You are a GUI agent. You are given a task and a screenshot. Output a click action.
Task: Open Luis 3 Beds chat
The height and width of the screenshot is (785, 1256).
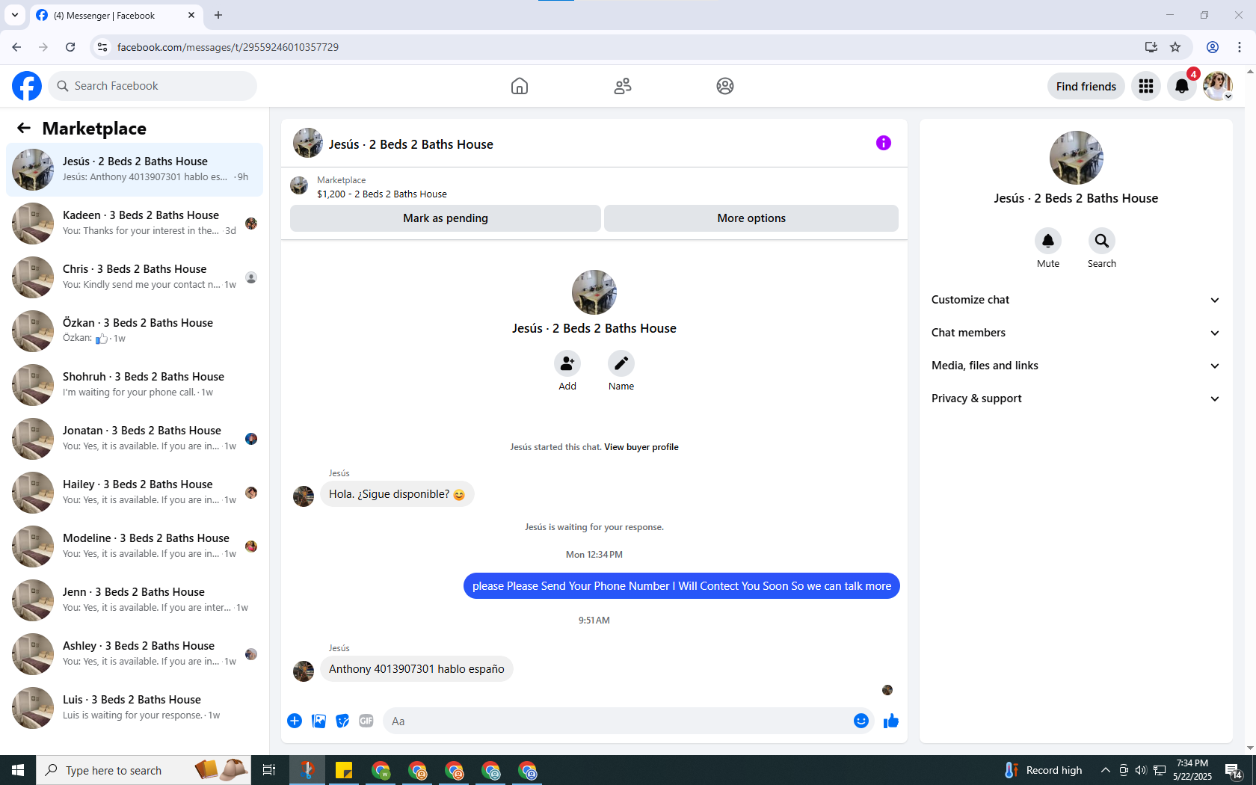click(135, 708)
